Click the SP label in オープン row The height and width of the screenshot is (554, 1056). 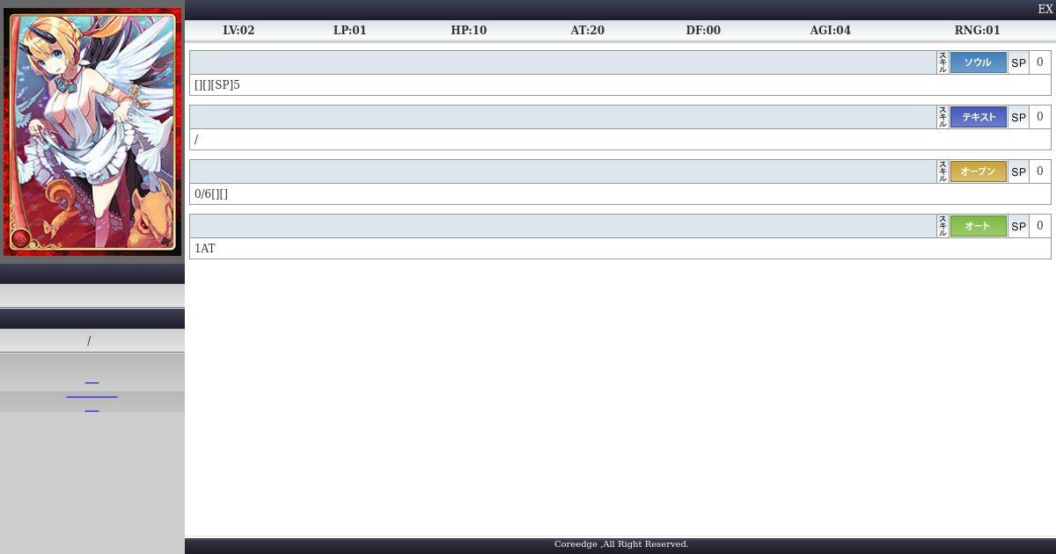1018,172
